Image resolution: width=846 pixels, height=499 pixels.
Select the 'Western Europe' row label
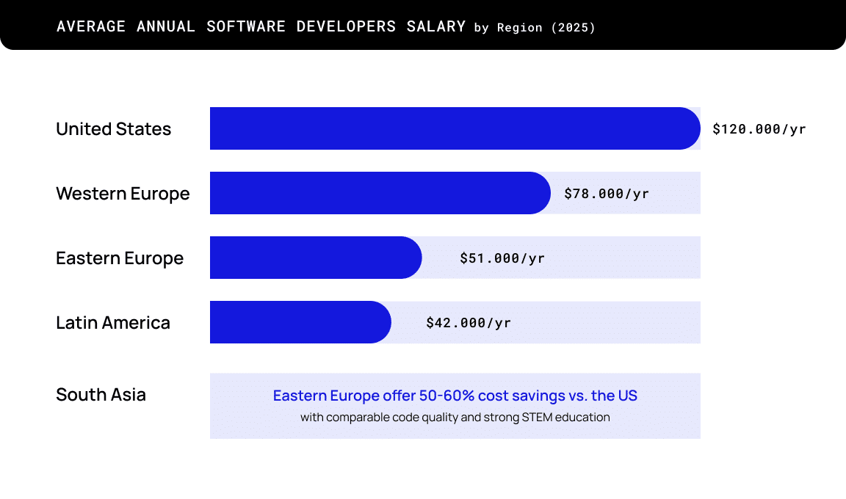(123, 194)
